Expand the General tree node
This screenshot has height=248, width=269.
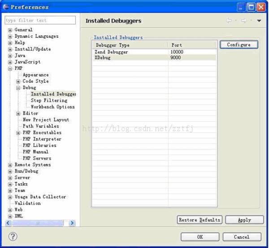click(x=11, y=30)
